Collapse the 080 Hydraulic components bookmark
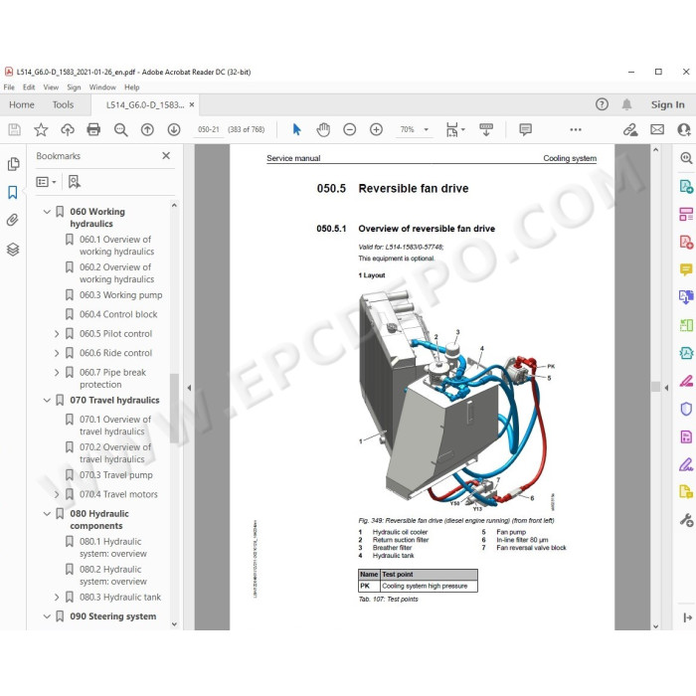Screen dimensions: 696x696 coord(47,514)
